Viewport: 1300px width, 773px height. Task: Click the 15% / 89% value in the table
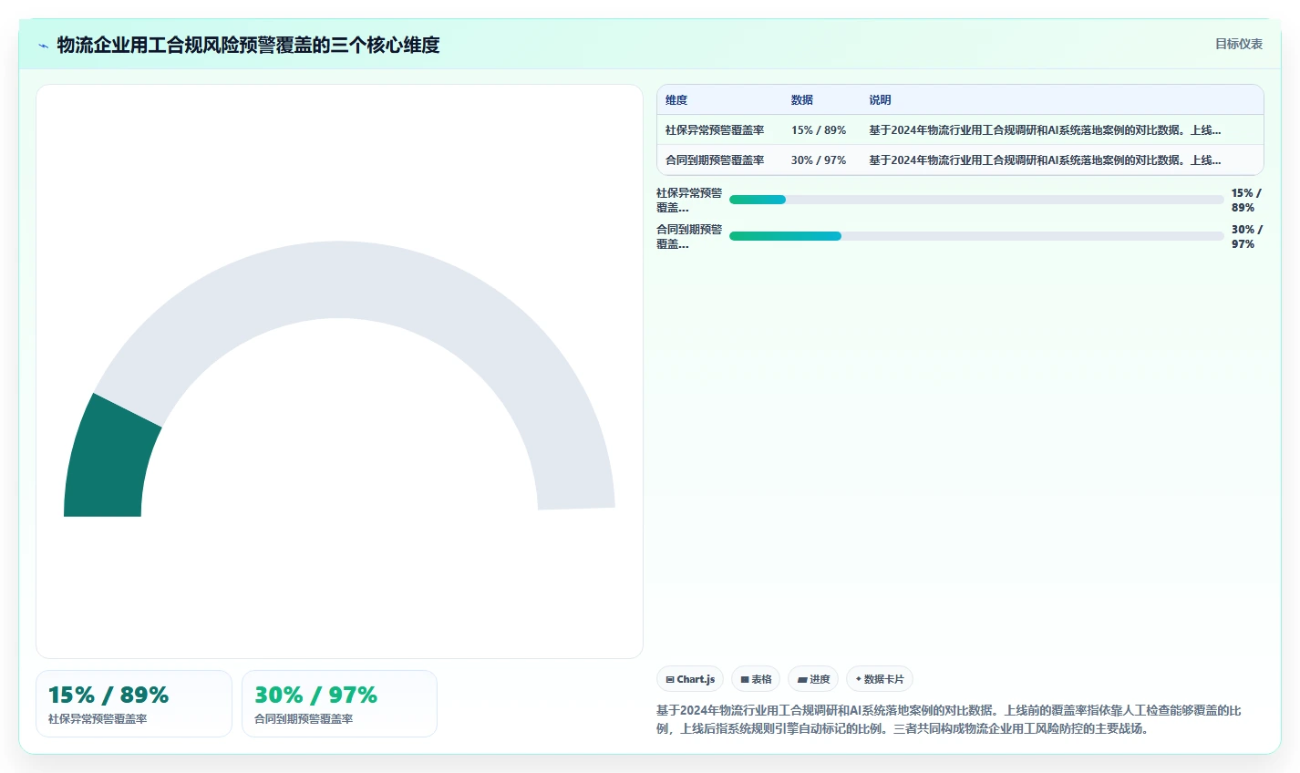coord(819,130)
